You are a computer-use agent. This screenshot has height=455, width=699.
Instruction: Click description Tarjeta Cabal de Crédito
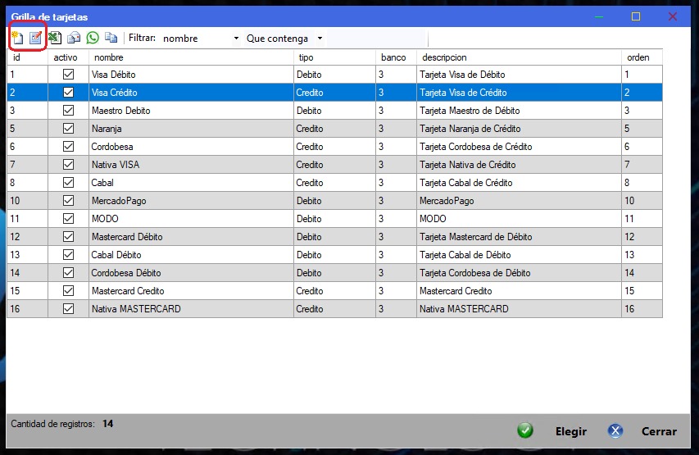[x=519, y=183]
